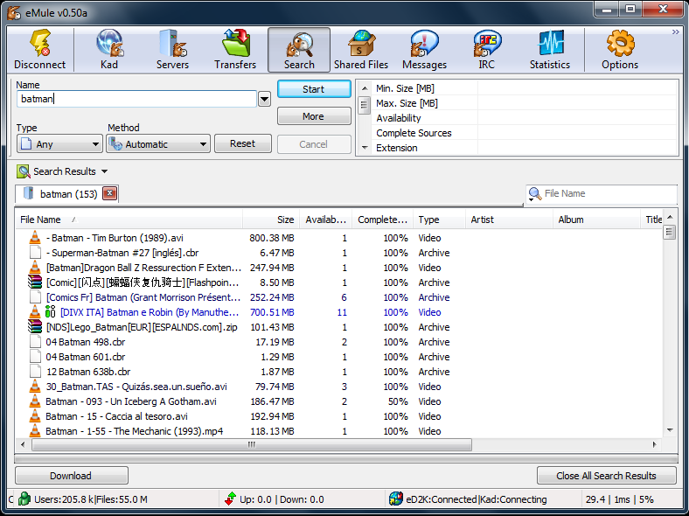Open the Kad network view
The height and width of the screenshot is (516, 689).
coord(109,50)
